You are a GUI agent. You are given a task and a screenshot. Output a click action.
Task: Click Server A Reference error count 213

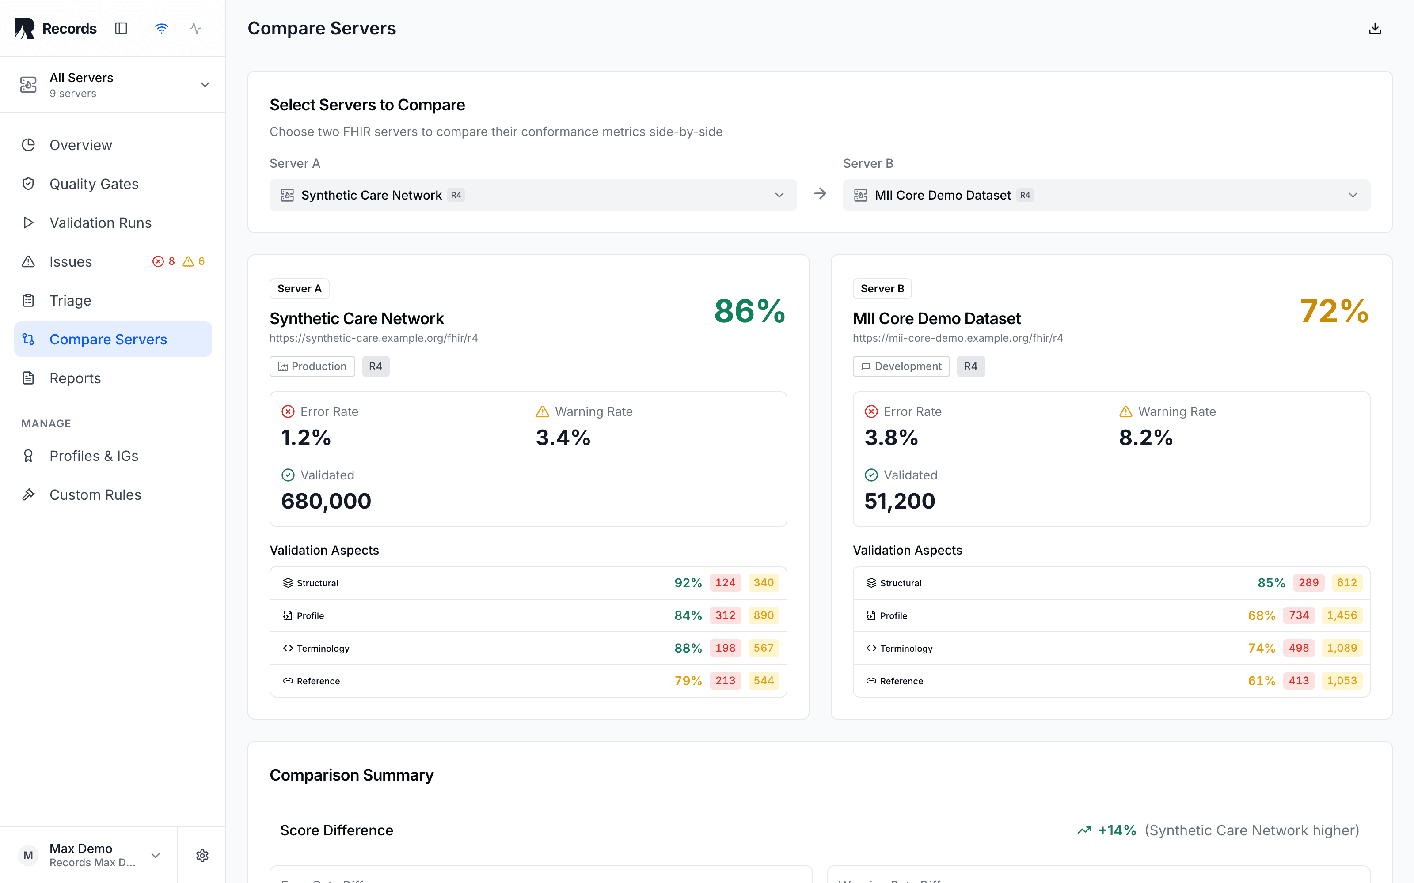pos(725,681)
